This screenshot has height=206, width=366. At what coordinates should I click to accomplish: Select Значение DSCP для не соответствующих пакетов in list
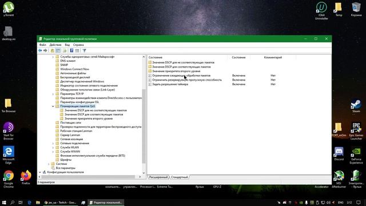(x=183, y=62)
